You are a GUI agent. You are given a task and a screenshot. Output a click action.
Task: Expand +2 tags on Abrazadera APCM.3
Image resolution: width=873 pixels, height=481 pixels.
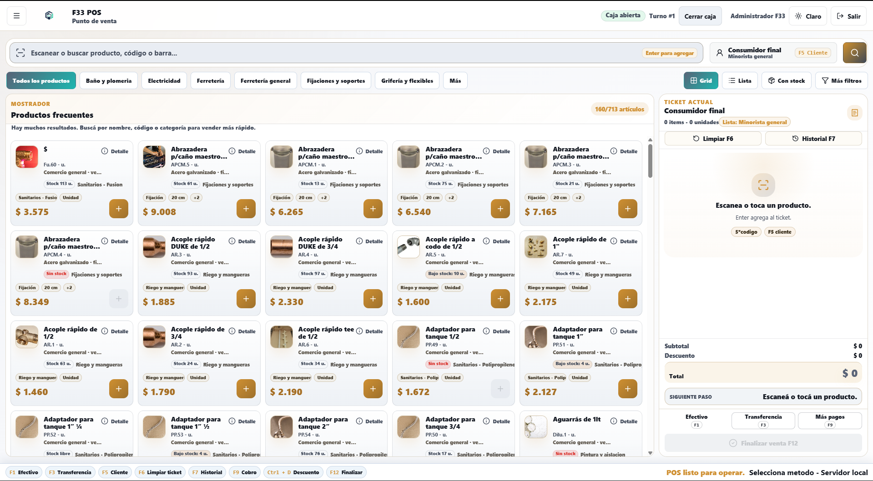click(578, 198)
